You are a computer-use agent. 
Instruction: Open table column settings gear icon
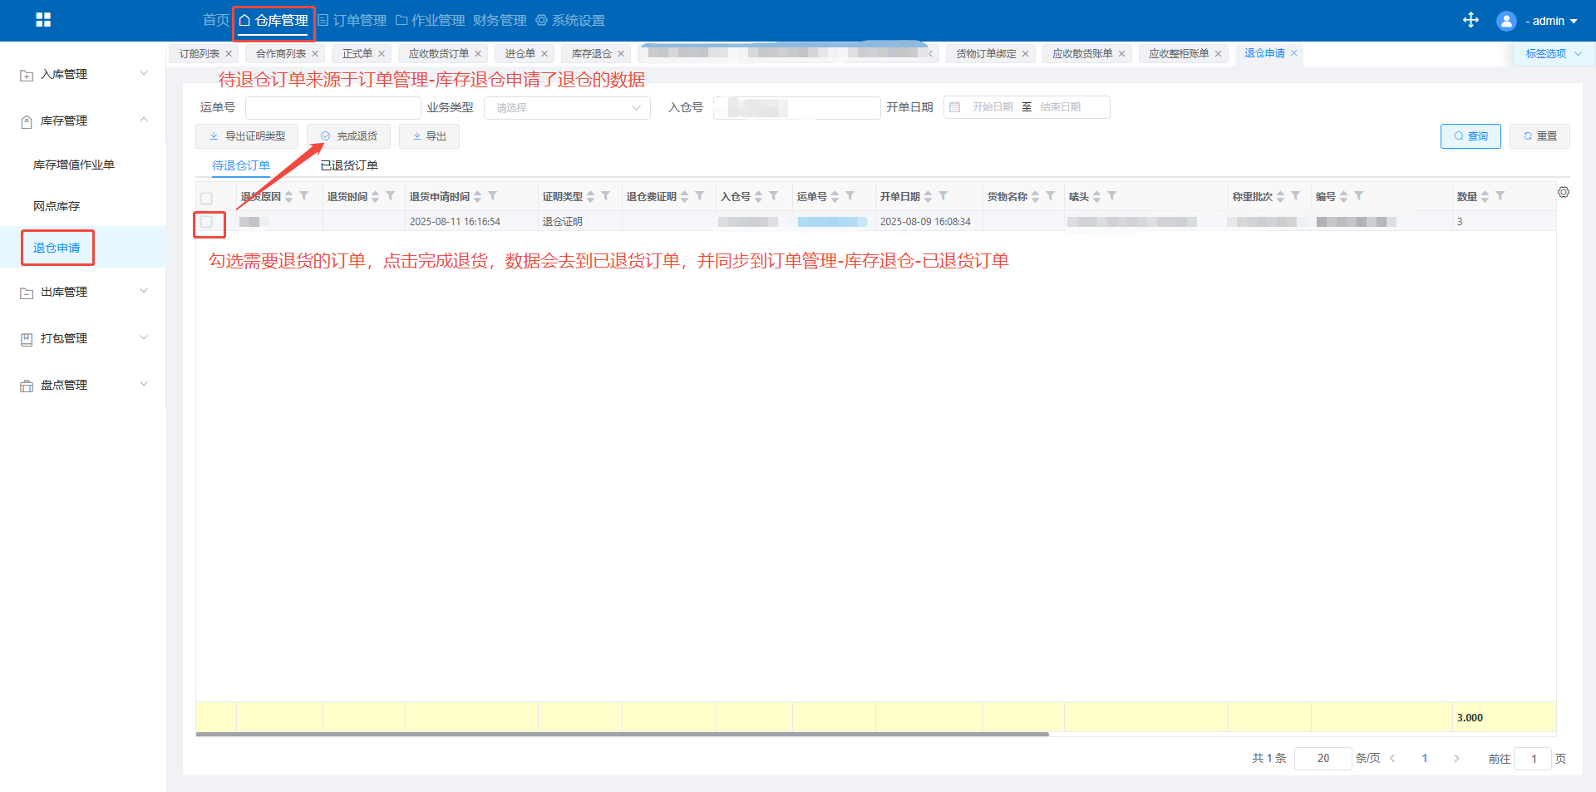tap(1564, 193)
